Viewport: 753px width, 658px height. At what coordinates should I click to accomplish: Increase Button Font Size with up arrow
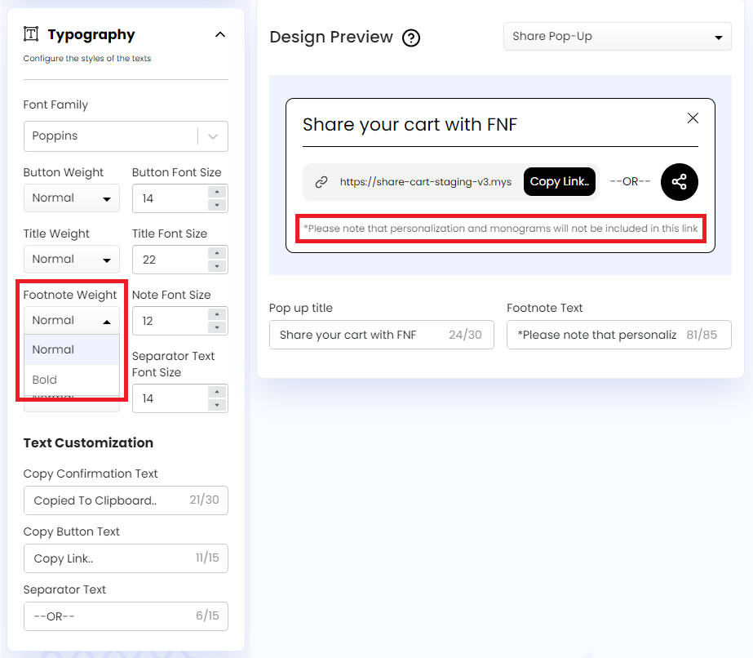click(x=216, y=193)
